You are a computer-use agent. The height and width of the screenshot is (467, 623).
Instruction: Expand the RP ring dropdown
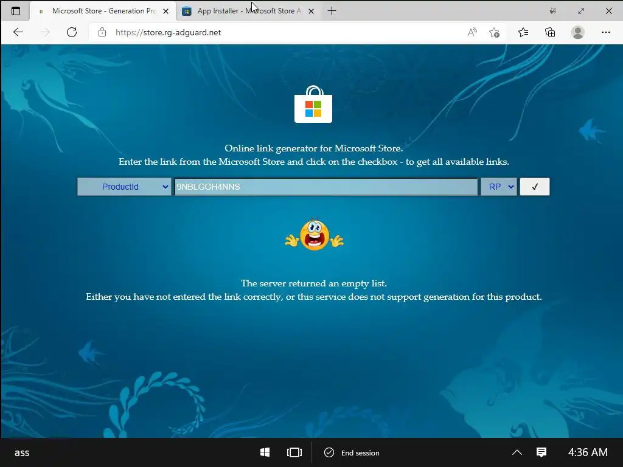499,187
